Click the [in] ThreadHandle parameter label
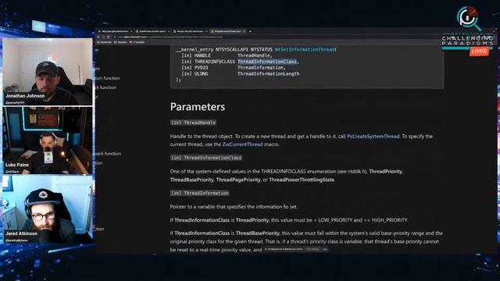This screenshot has height=281, width=500. pyautogui.click(x=193, y=123)
